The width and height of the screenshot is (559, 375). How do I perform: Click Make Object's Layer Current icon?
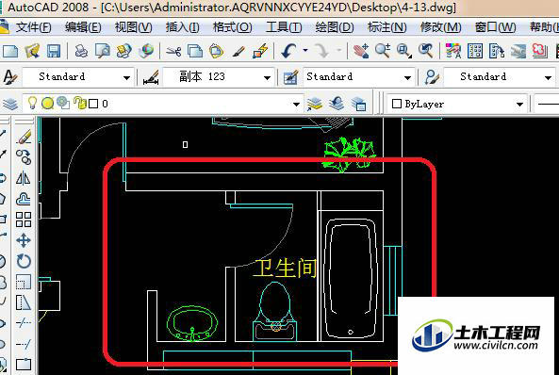click(315, 104)
